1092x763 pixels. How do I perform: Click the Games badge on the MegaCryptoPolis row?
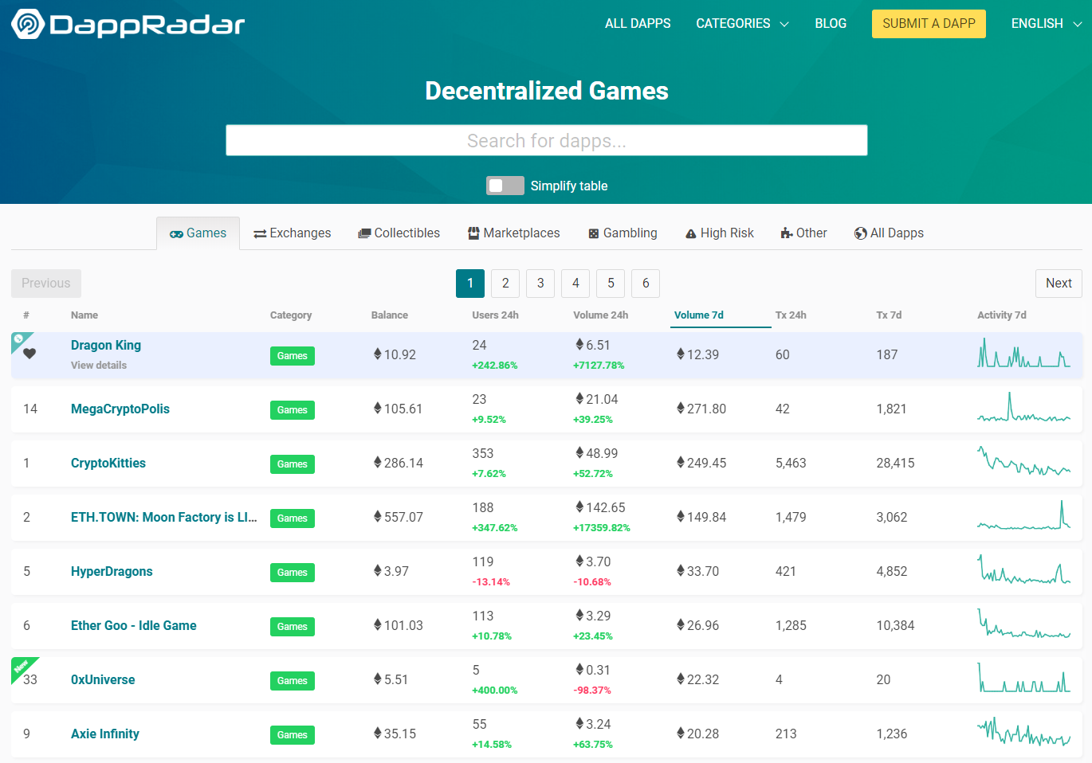click(x=293, y=410)
